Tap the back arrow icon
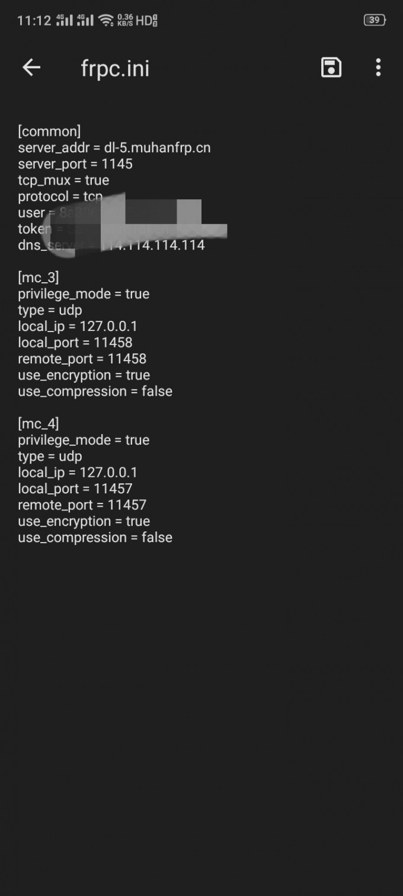The image size is (403, 896). point(31,68)
